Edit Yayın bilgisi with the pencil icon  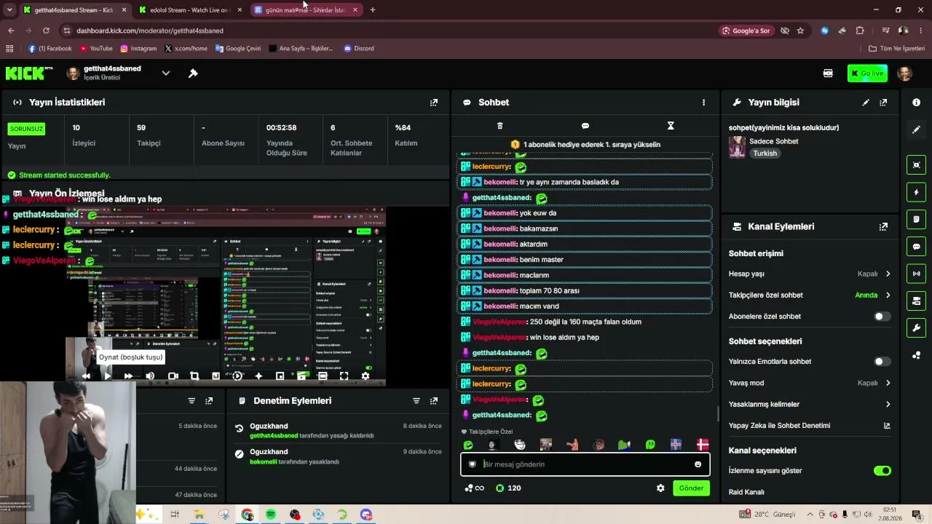click(x=866, y=103)
